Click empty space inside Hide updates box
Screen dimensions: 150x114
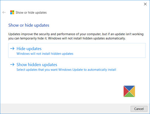pos(110,50)
